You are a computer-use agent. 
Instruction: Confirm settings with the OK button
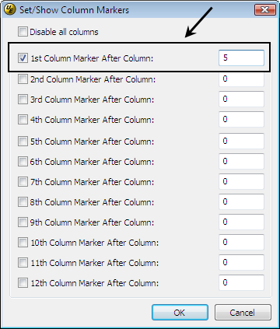(180, 313)
